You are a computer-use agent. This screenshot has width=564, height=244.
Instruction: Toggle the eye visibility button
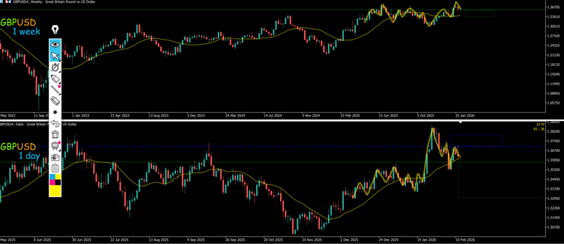tap(55, 44)
